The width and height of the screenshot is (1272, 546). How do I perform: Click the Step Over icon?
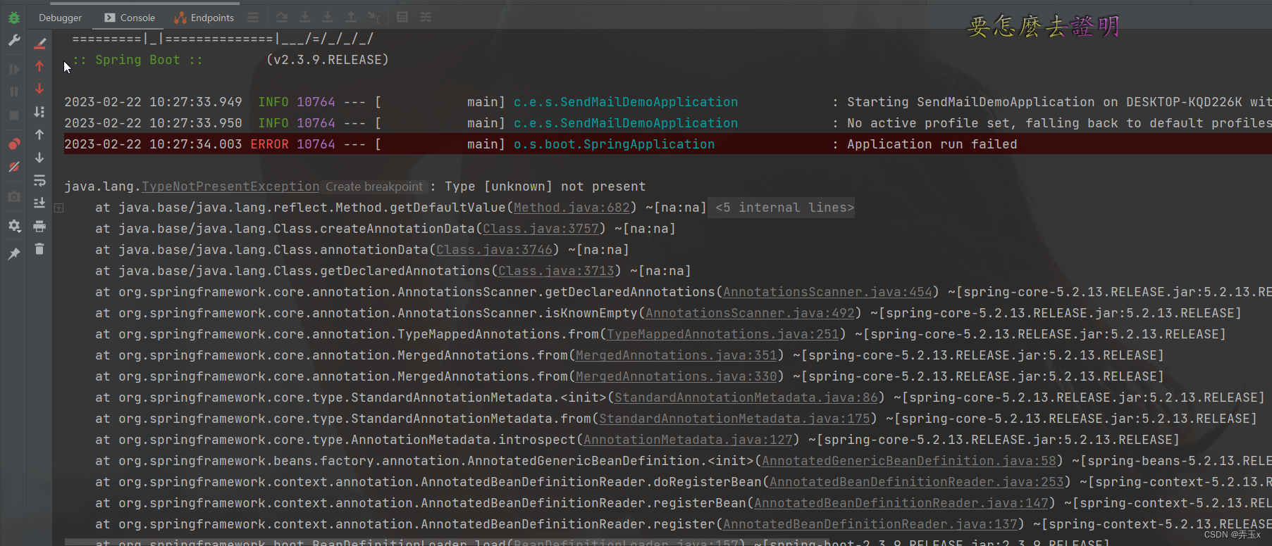(282, 17)
